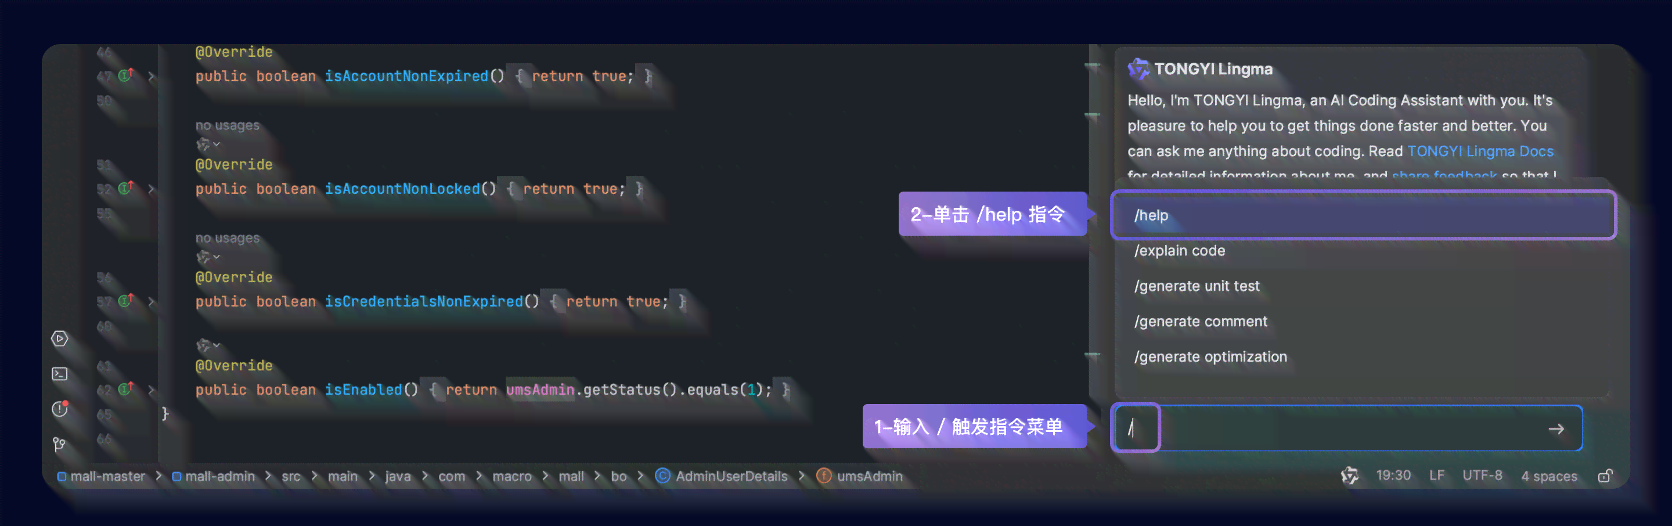Open the Terminal tool window icon
The image size is (1672, 526).
tap(60, 374)
